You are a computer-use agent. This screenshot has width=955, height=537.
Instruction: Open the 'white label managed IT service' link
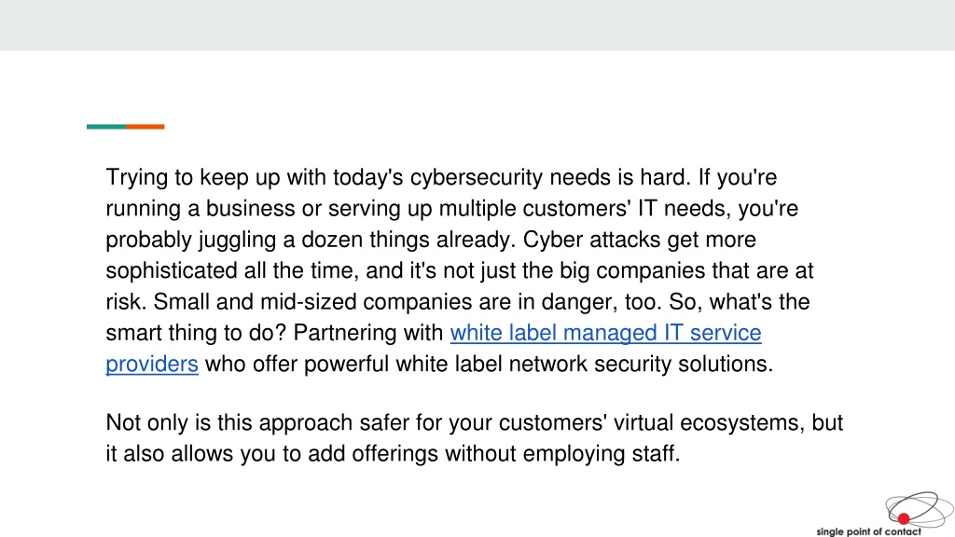[605, 333]
